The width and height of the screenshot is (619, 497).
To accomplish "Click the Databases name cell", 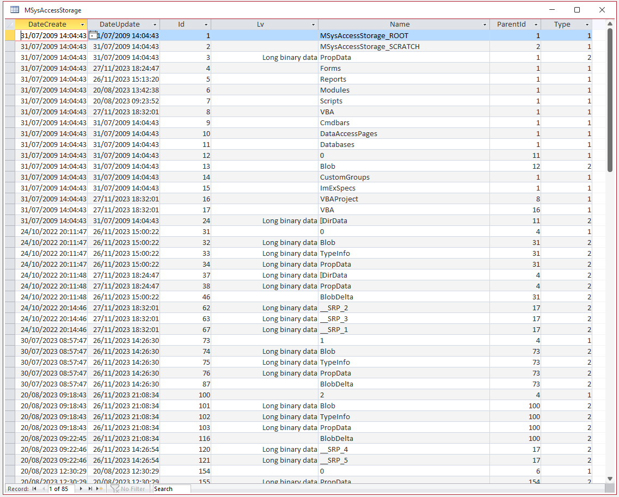I will [x=404, y=144].
